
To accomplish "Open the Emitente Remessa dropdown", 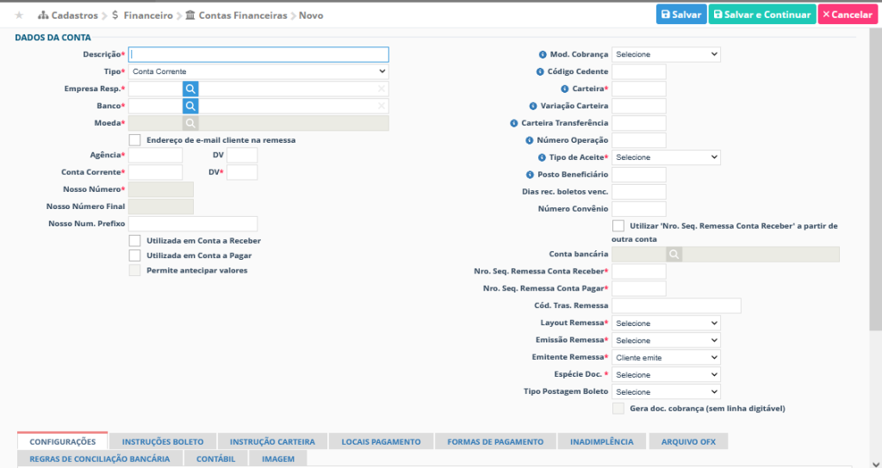I will tap(666, 357).
